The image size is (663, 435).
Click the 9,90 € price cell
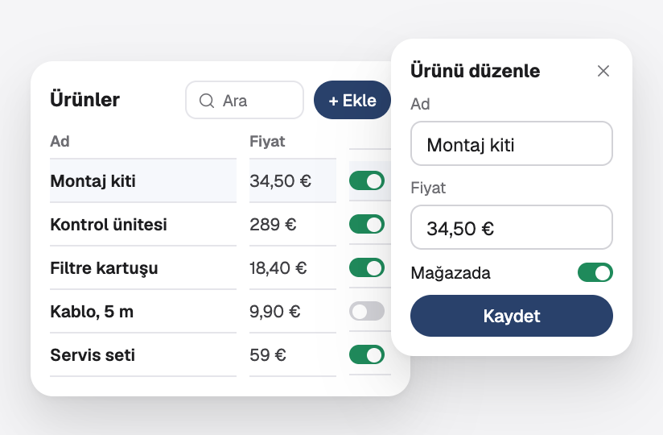pyautogui.click(x=275, y=312)
